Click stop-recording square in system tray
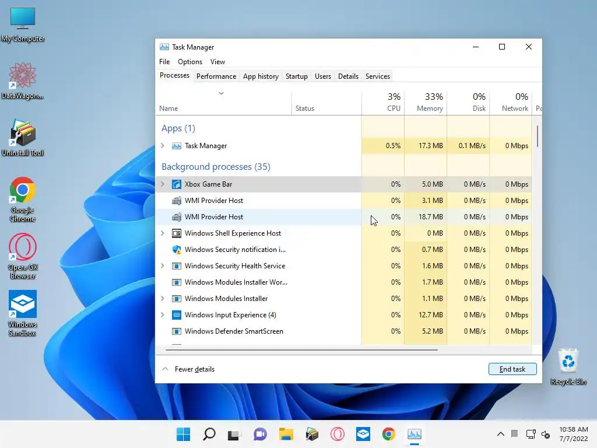597x448 pixels. coord(514,433)
